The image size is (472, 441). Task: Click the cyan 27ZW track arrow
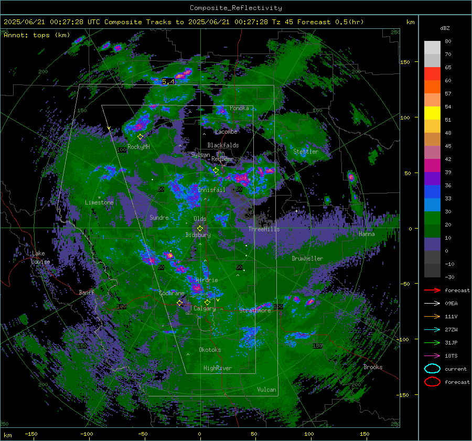tap(432, 330)
